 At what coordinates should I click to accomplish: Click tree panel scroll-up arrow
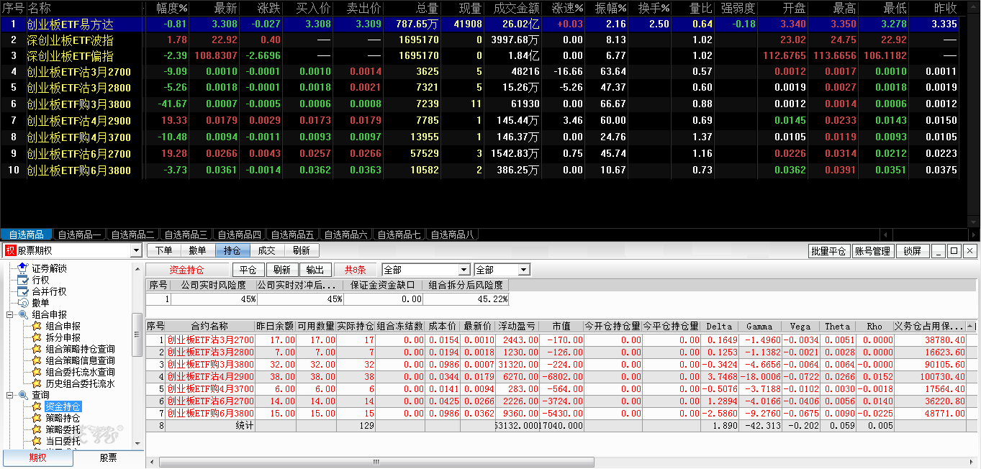(137, 268)
